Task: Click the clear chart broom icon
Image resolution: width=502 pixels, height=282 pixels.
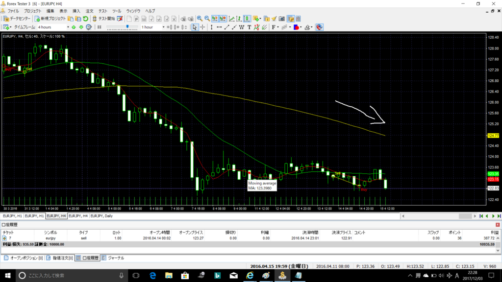Action: pyautogui.click(x=274, y=19)
